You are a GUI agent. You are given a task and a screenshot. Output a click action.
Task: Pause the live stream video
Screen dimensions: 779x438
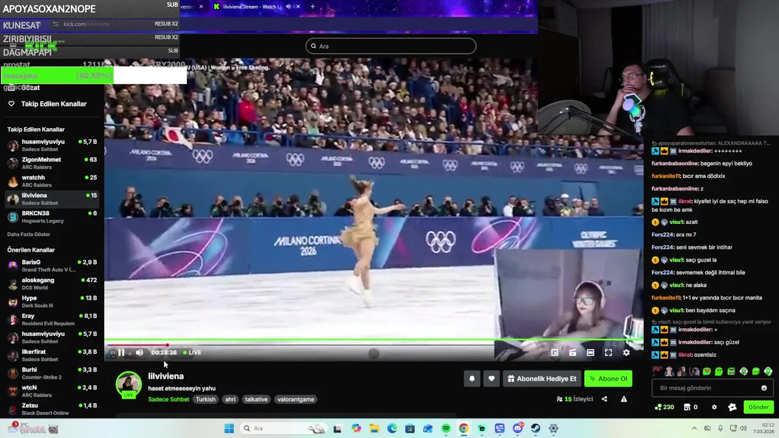[x=121, y=352]
